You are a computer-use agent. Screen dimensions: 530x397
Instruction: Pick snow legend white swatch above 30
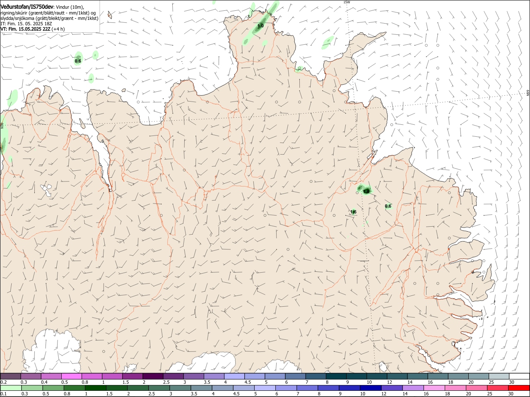519,376
